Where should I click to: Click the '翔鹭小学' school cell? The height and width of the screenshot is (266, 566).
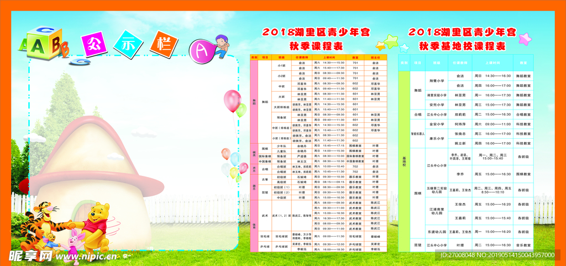tap(437, 81)
